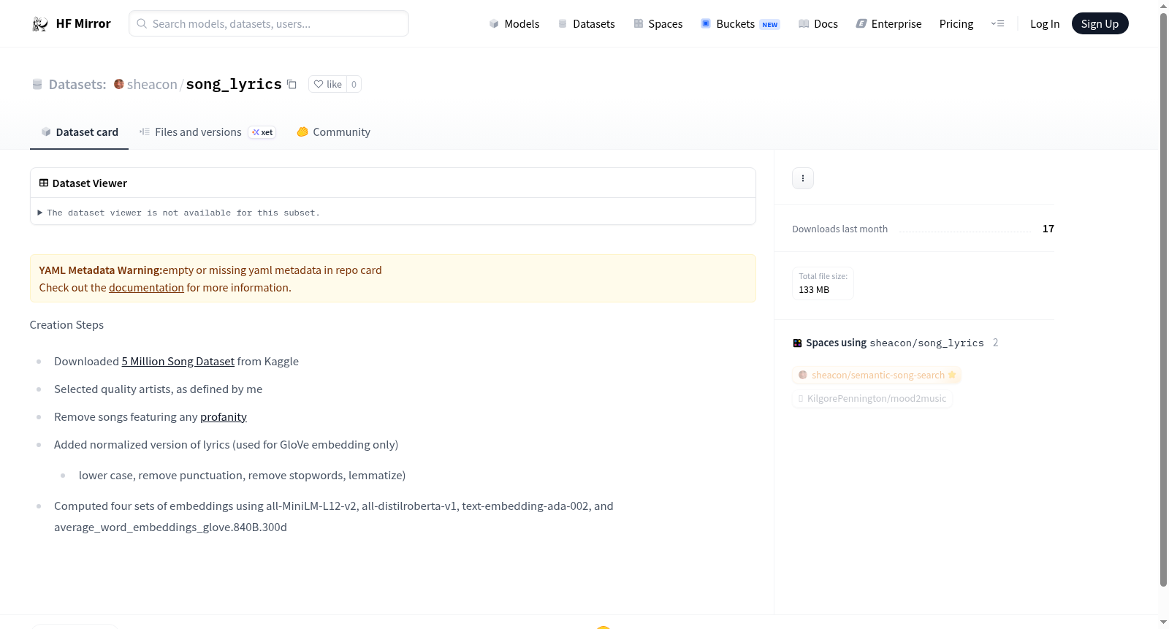Click the heart like icon

click(x=319, y=84)
